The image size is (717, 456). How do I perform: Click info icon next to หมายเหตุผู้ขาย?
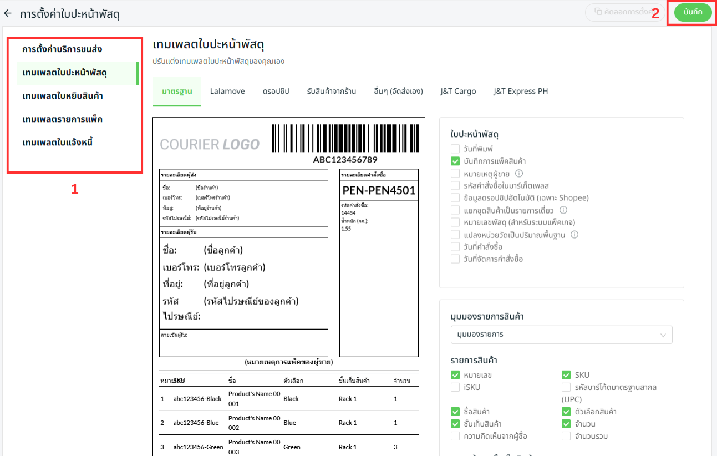519,174
